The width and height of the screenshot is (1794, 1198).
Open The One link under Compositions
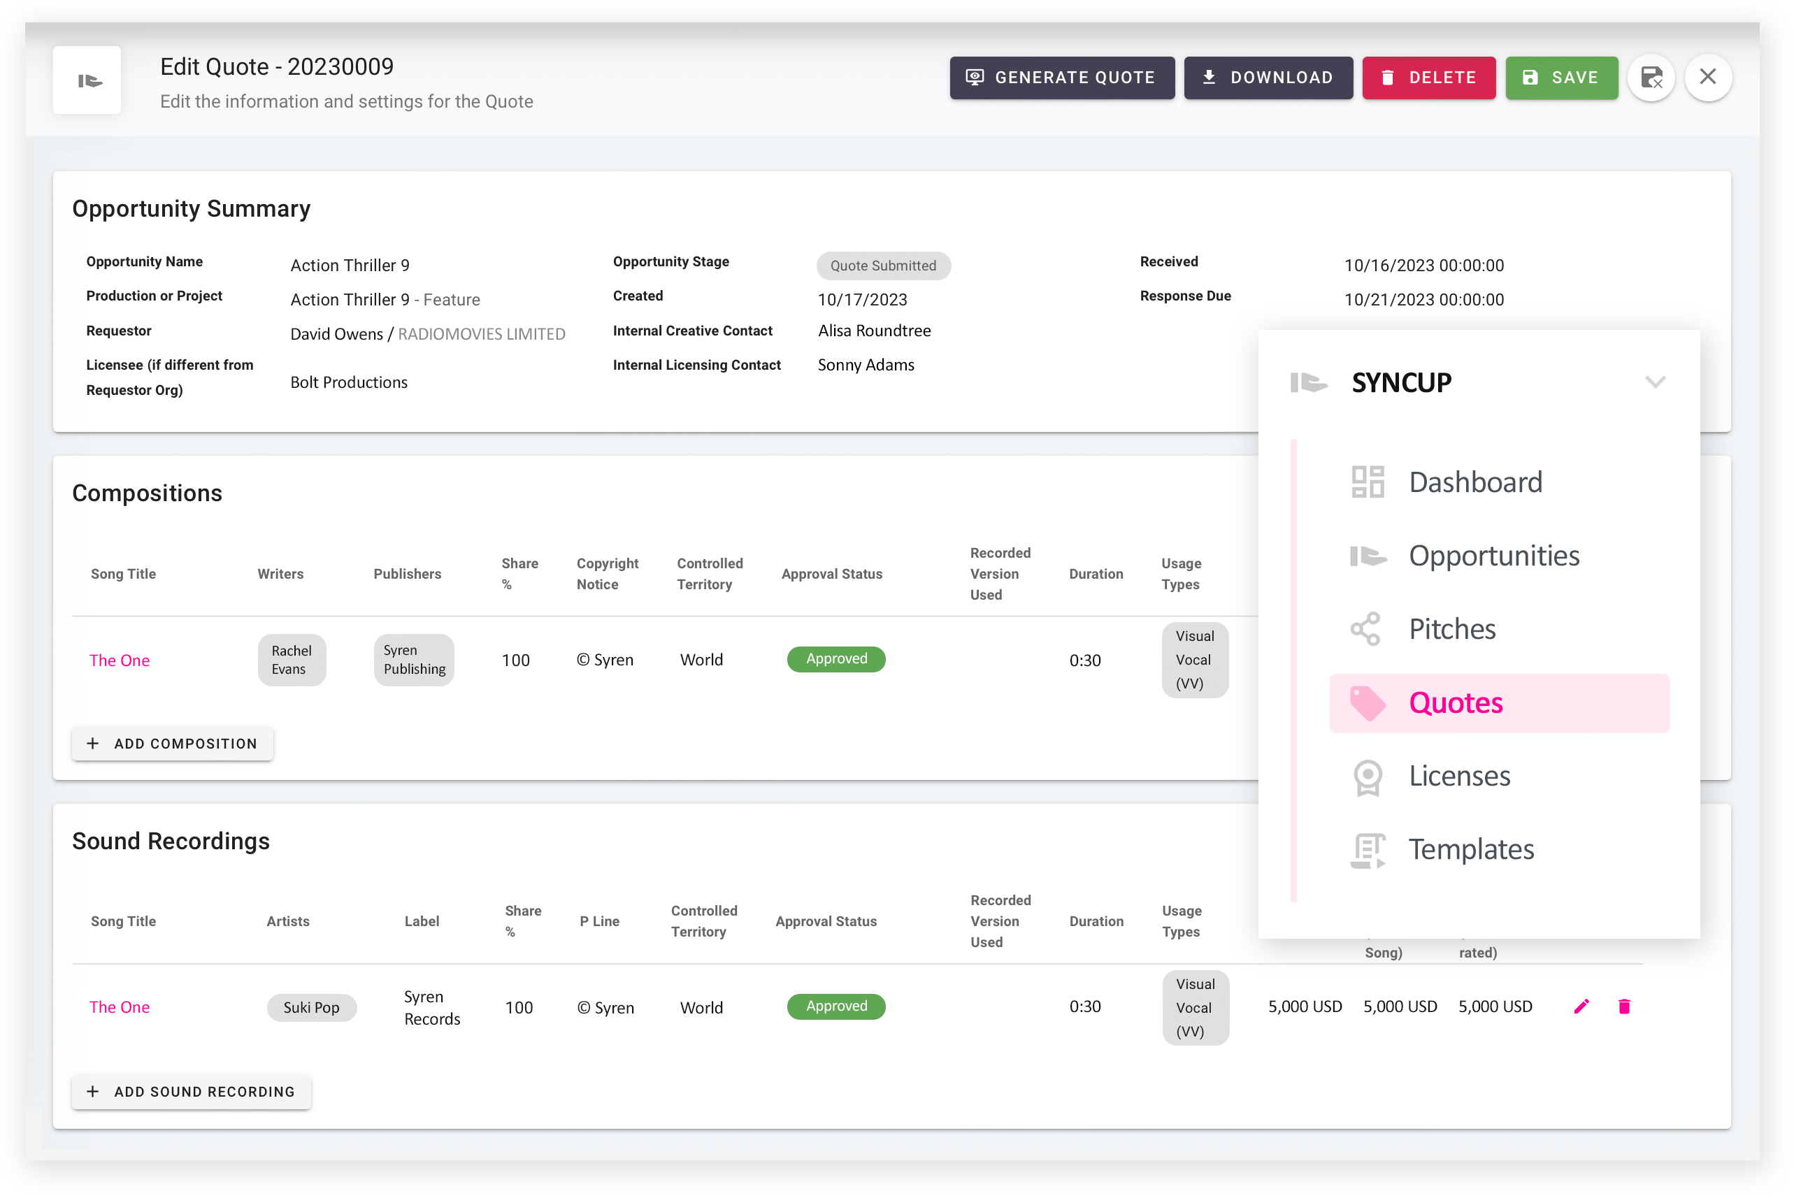[119, 660]
